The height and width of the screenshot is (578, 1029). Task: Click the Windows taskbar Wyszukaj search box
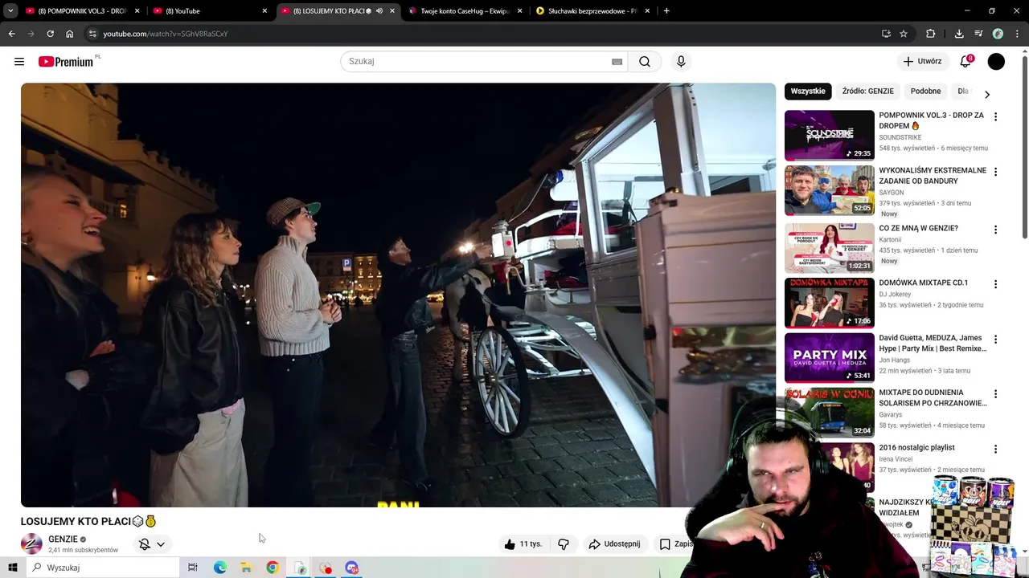click(x=102, y=568)
